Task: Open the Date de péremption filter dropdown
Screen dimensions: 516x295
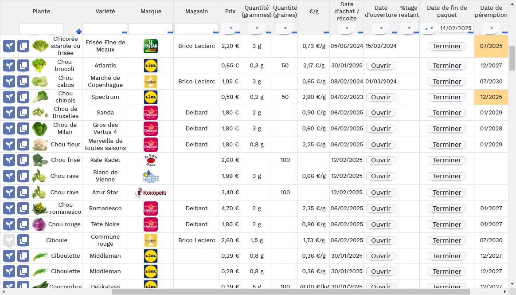Action: tap(491, 28)
